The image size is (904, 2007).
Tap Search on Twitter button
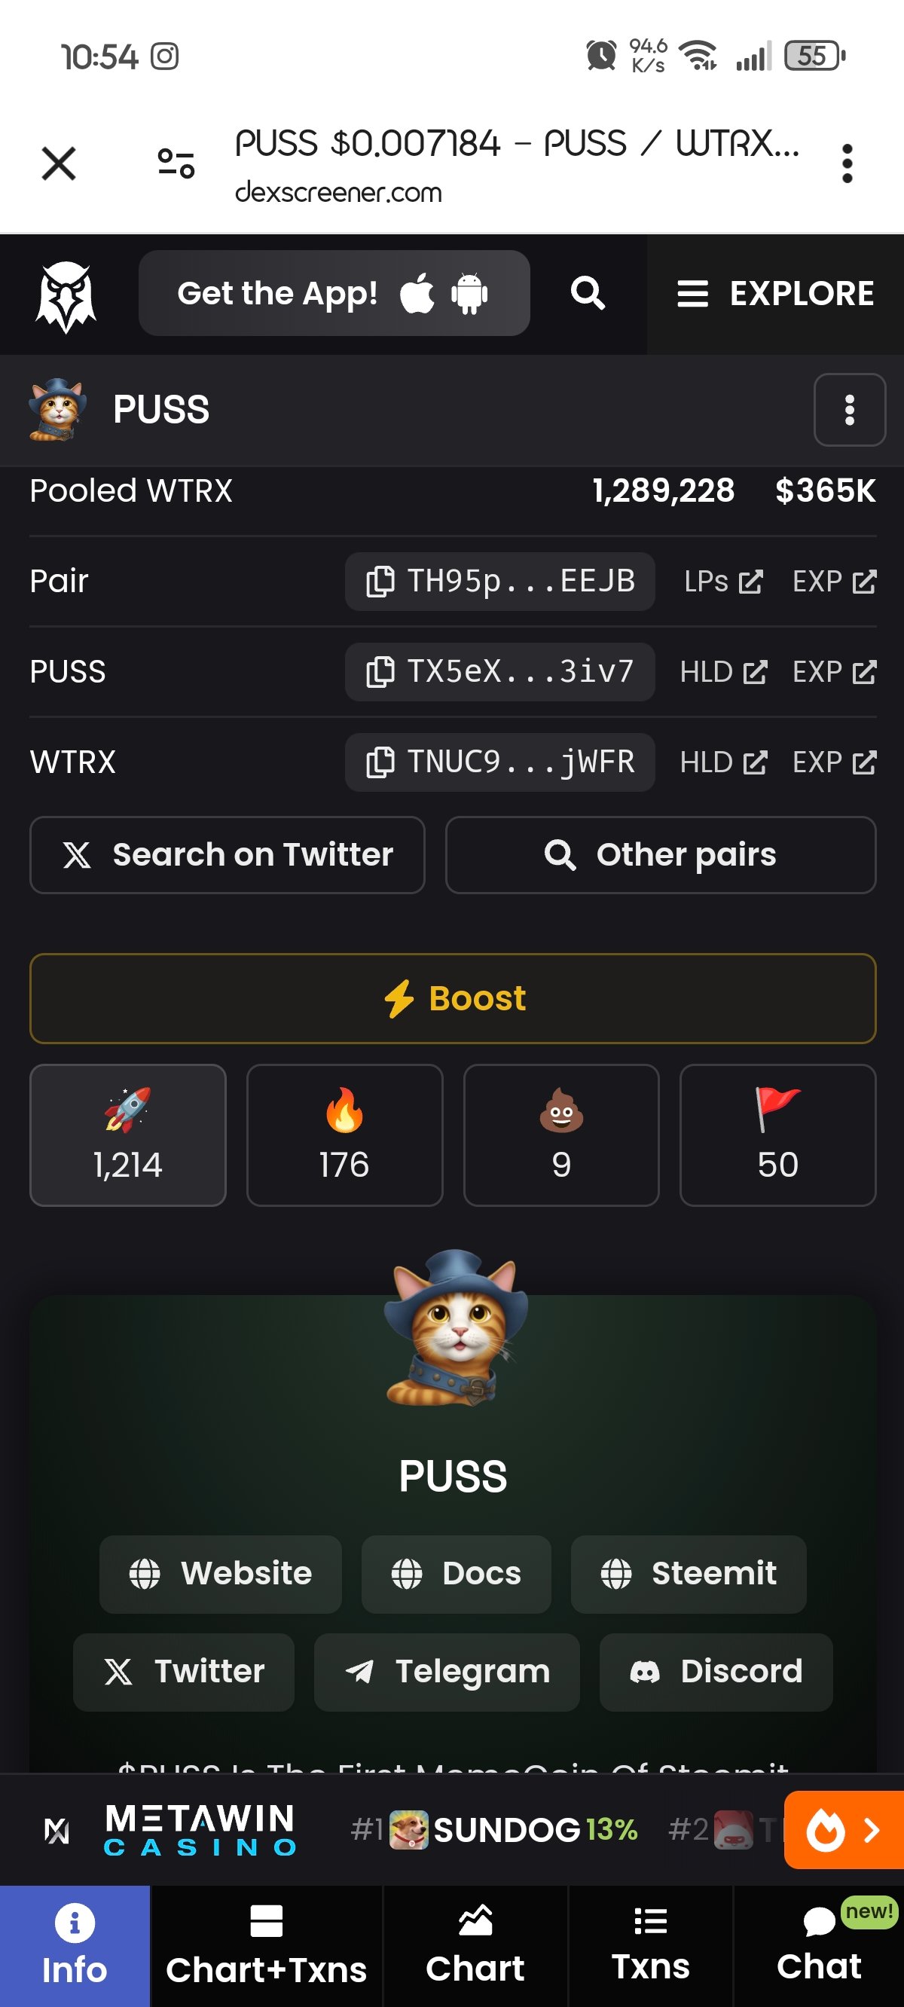coord(228,854)
